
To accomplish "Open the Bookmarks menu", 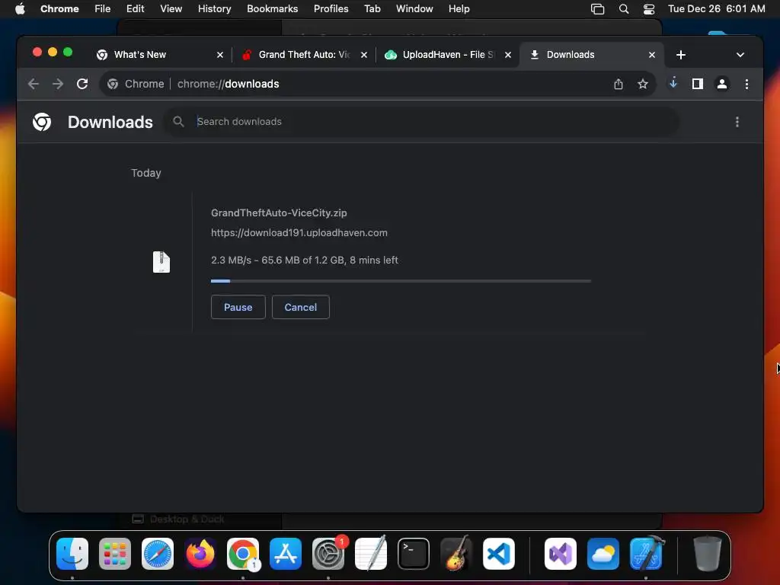I will [272, 9].
